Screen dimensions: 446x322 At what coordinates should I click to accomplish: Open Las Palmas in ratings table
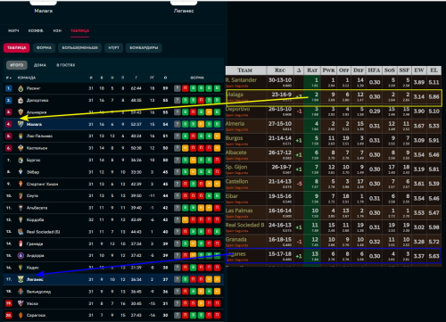pos(239,211)
